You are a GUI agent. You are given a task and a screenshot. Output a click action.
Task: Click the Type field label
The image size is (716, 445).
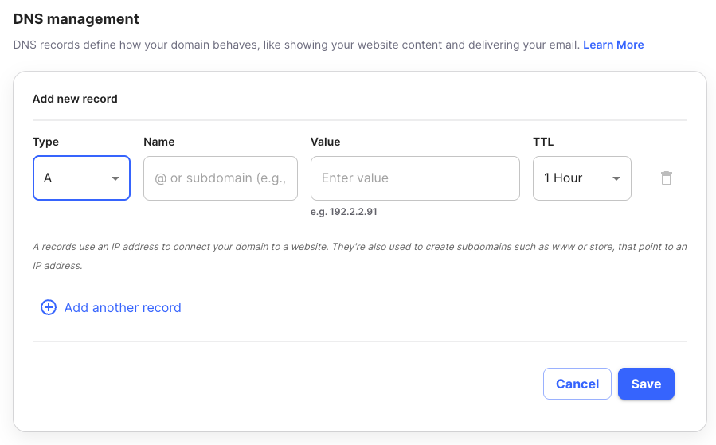45,142
